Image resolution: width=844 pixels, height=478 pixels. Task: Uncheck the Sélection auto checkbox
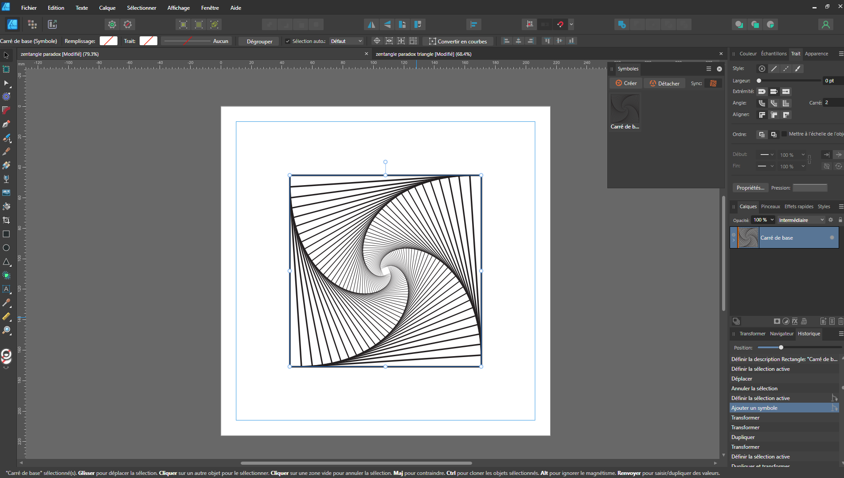pos(288,41)
